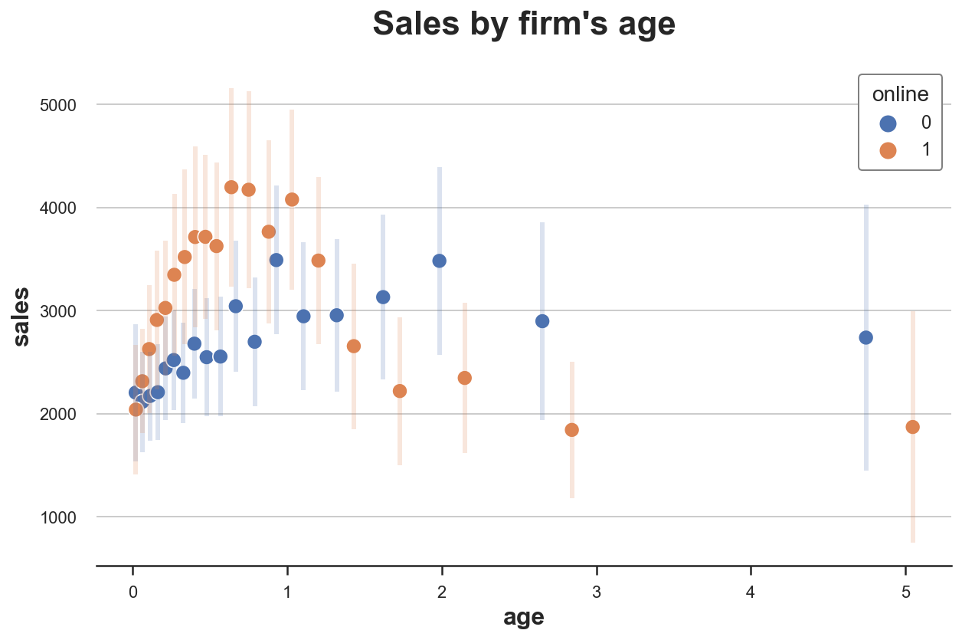
Task: Click the "online" legend title
Action: click(x=901, y=94)
